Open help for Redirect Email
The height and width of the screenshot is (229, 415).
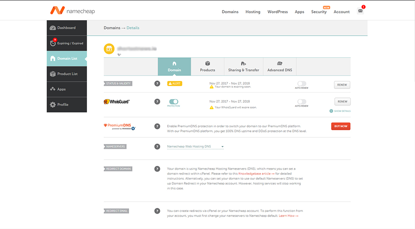point(157,211)
